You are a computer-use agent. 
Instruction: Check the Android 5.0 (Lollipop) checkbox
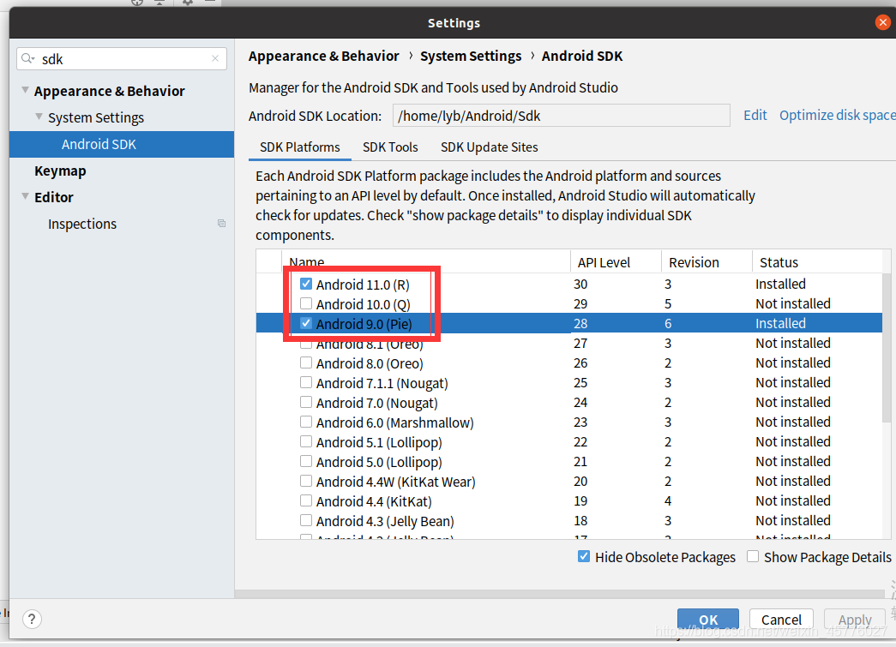tap(306, 461)
